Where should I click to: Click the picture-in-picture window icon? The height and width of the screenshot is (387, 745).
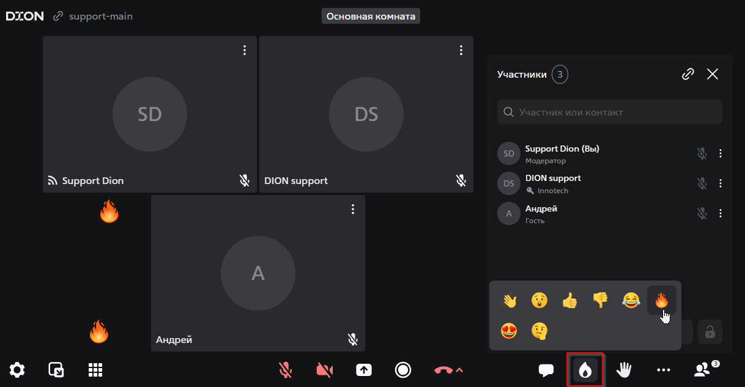click(56, 370)
